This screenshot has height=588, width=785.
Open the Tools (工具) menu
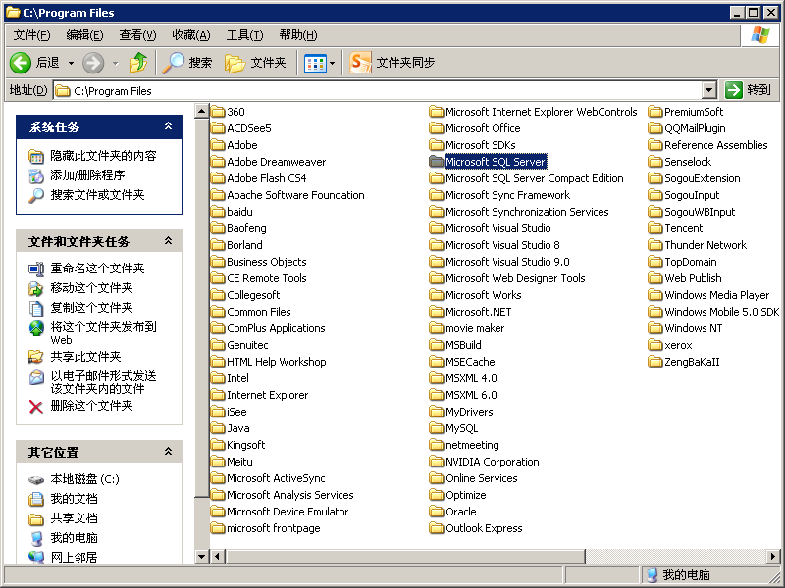coord(244,35)
